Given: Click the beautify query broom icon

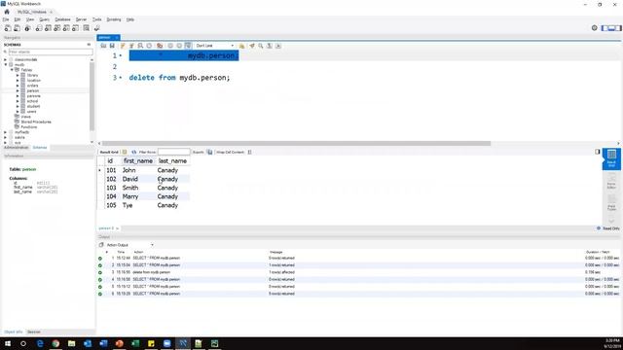Looking at the screenshot, I should click(x=251, y=46).
